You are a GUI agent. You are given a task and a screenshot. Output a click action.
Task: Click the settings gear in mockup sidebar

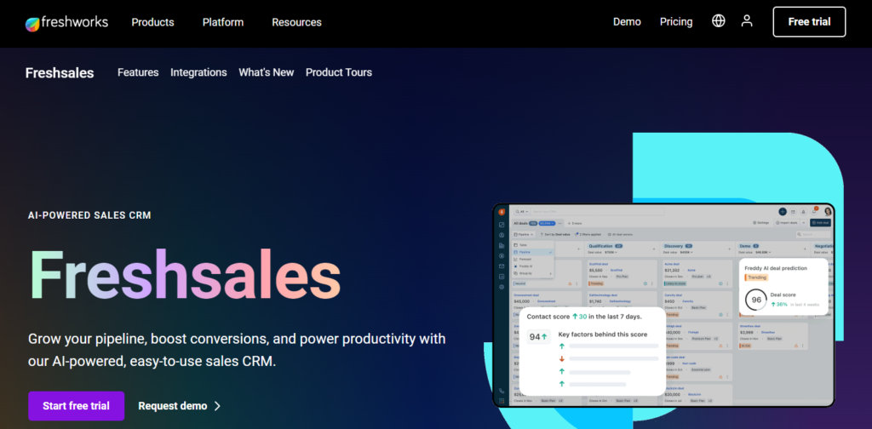(x=502, y=287)
